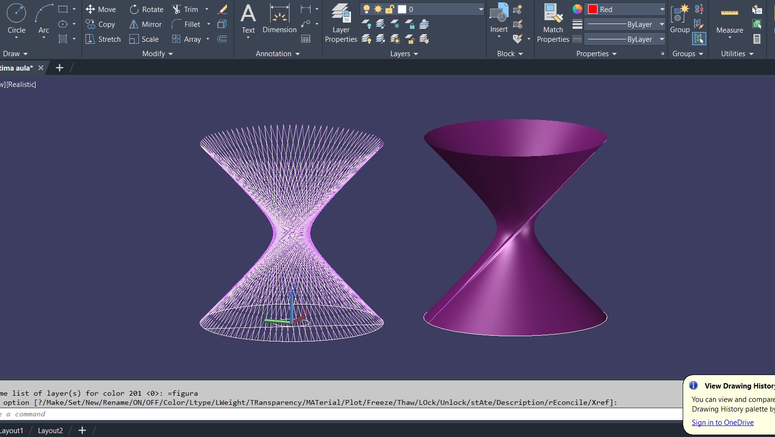The height and width of the screenshot is (437, 775).
Task: Click the Stretch modify tool
Action: point(103,39)
